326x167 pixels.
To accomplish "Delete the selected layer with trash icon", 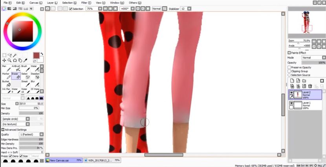I will (310, 86).
